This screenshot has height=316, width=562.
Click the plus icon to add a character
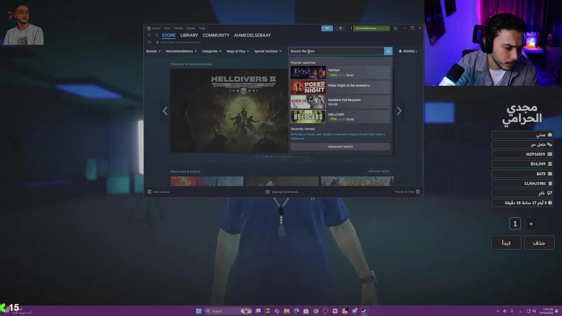pos(531,224)
